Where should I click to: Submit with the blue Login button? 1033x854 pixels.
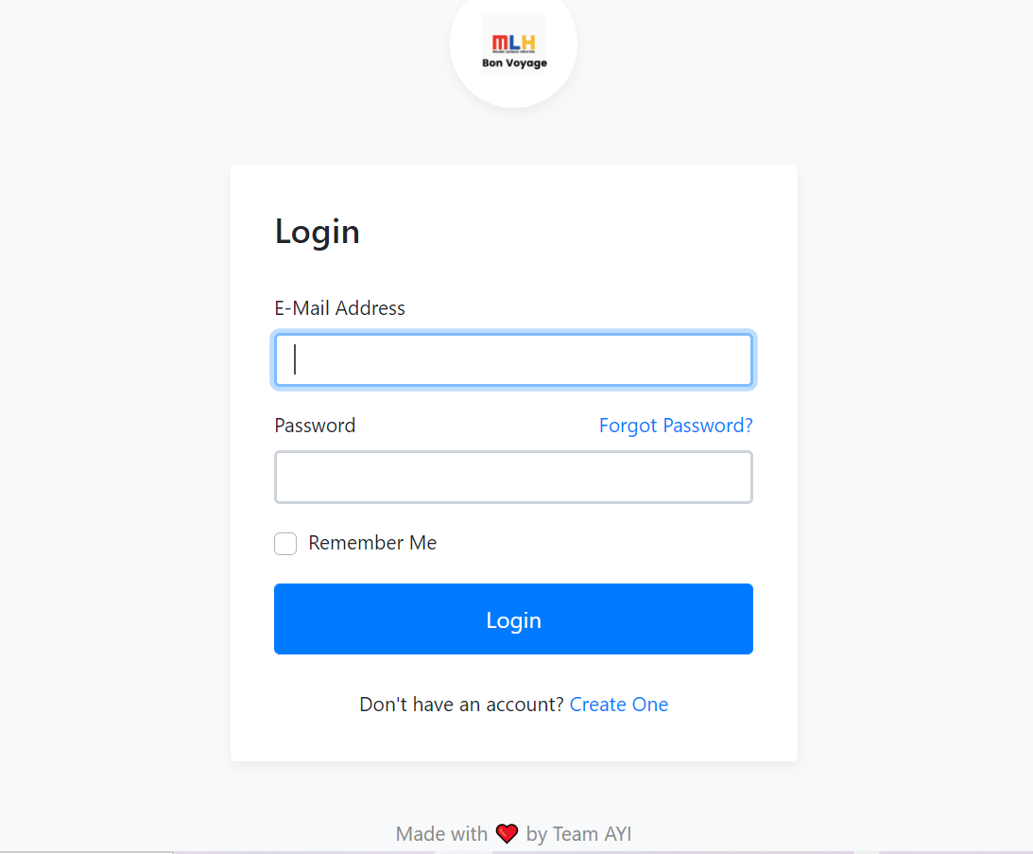click(513, 619)
